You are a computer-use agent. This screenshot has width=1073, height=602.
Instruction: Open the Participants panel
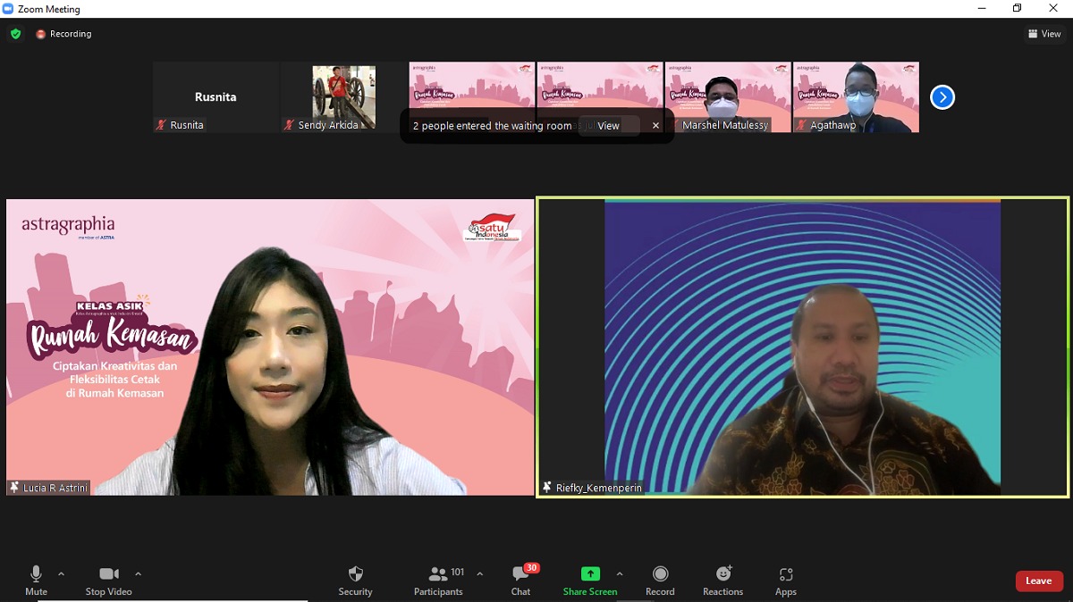[x=438, y=580]
